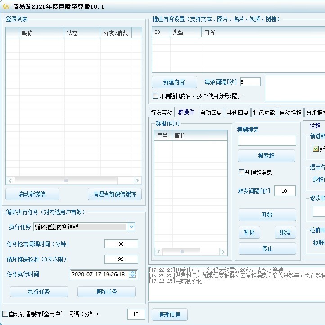This screenshot has width=325, height=325.
Task: Click the 登录列表 horizontal scrollbar thumb
Action: pos(66,181)
